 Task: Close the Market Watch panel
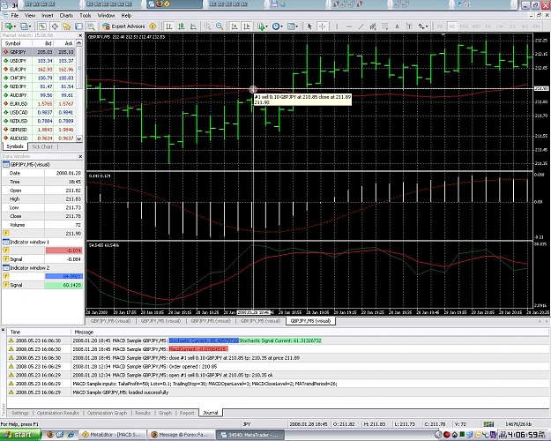click(80, 35)
